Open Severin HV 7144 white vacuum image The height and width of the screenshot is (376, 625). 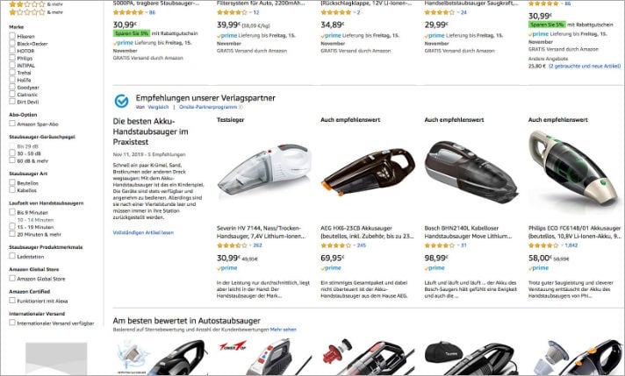point(264,169)
